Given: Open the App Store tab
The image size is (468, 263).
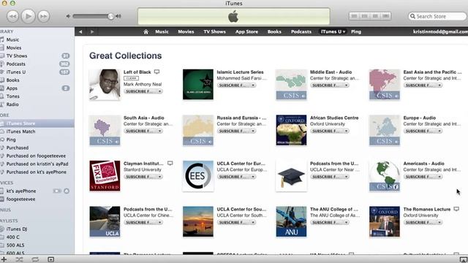Looking at the screenshot, I should coord(246,31).
